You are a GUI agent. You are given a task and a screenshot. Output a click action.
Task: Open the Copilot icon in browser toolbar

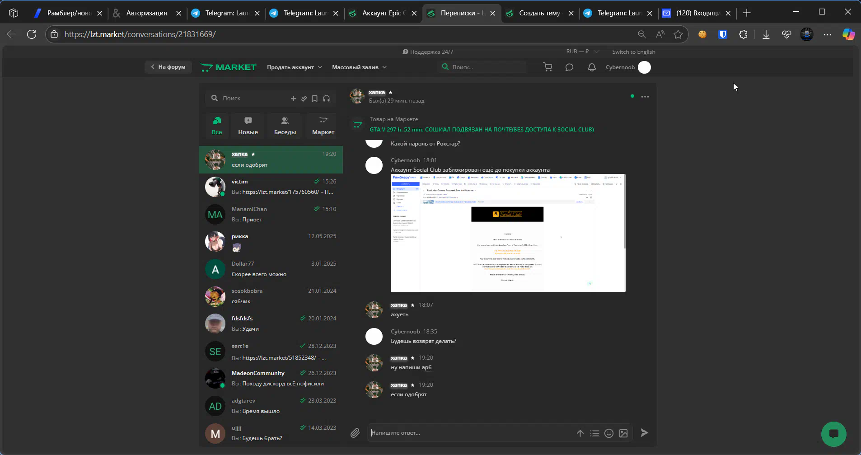click(848, 34)
